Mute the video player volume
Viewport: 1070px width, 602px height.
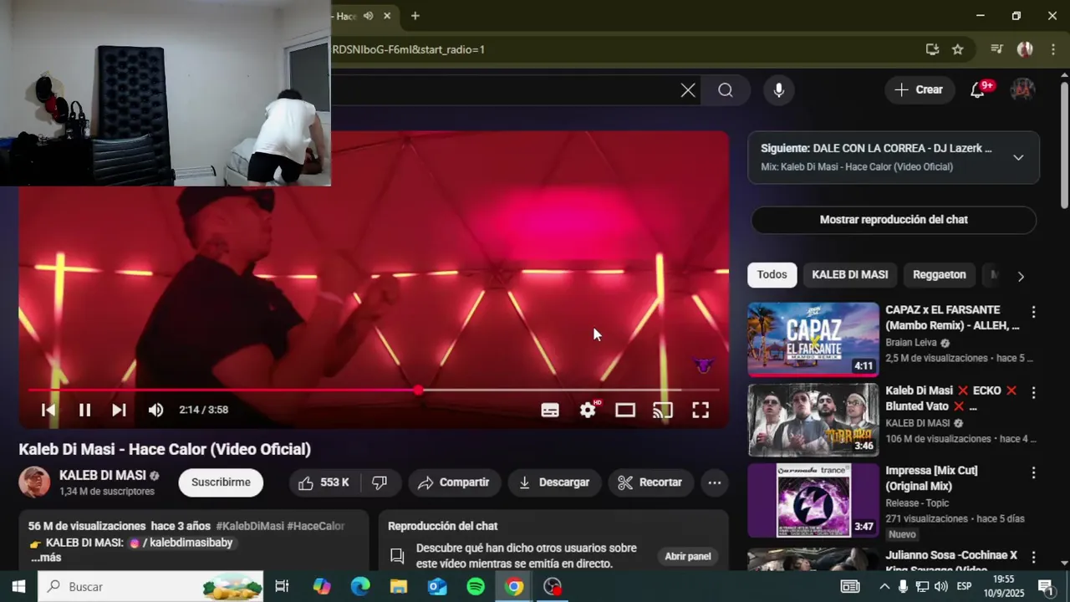coord(155,410)
